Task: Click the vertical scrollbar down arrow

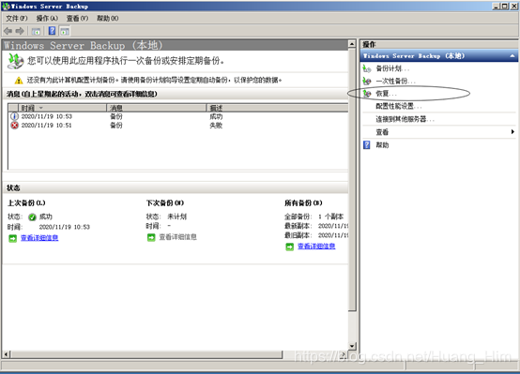Action: [x=352, y=346]
